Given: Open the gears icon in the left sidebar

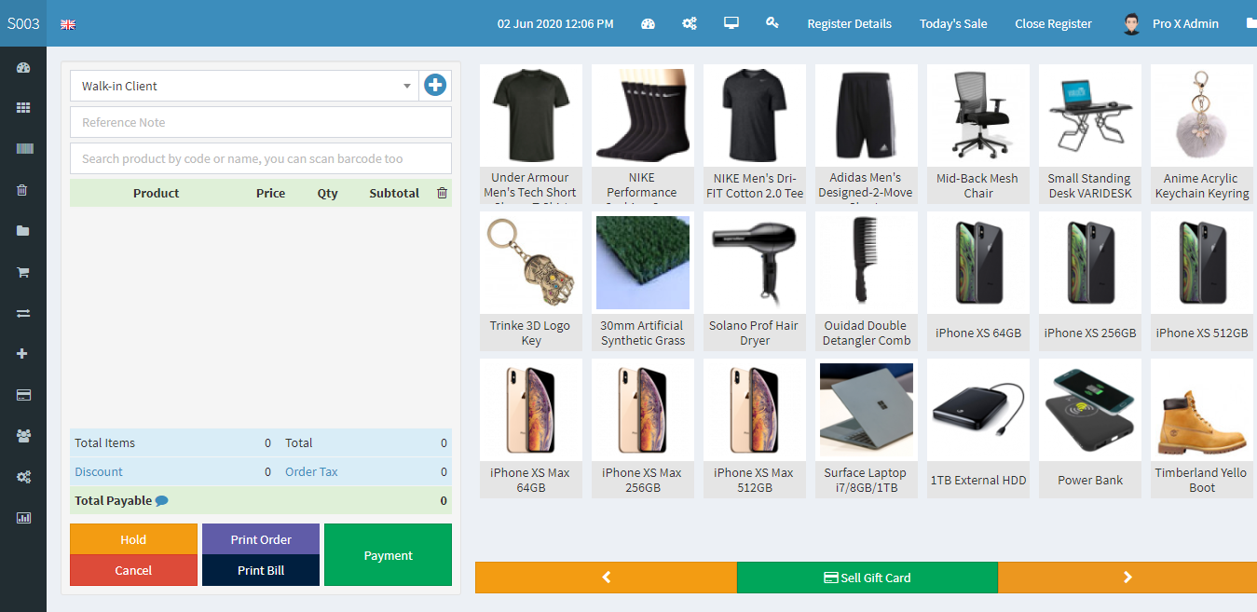Looking at the screenshot, I should [23, 477].
